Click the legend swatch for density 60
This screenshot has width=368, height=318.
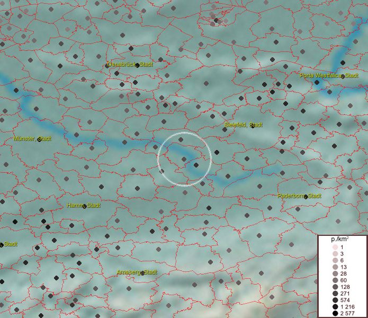point(335,280)
